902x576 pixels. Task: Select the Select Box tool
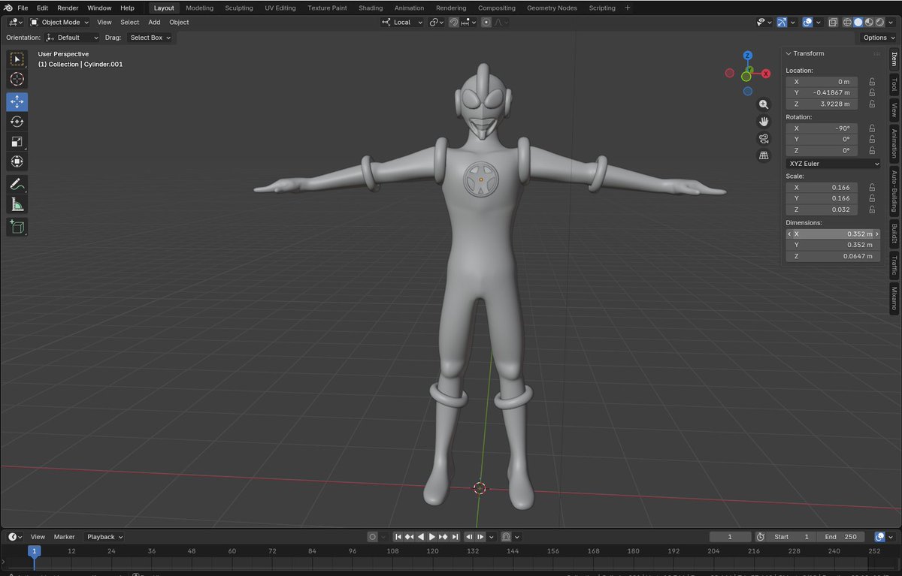(17, 59)
